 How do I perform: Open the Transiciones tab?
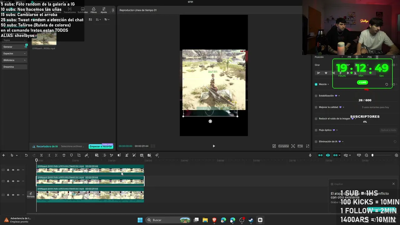(70, 10)
